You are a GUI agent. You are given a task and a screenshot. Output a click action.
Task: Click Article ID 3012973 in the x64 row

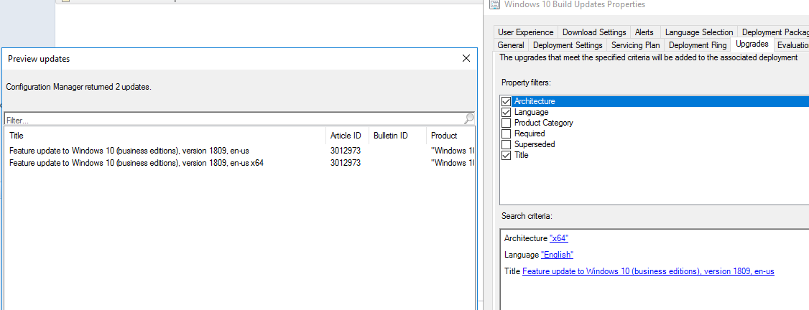345,163
